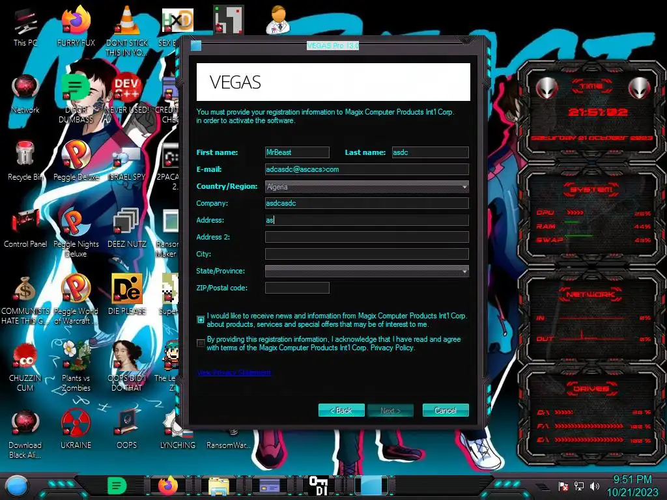
Task: Open File Explorer from the taskbar
Action: 219,486
